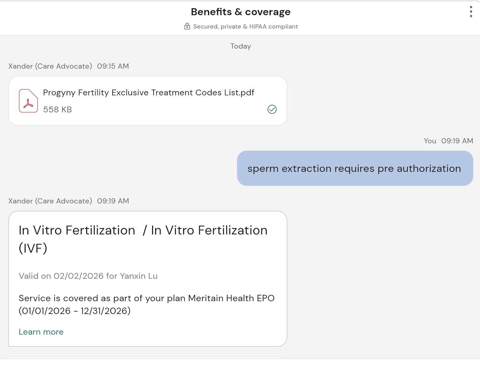Viewport: 480px width, 365px height.
Task: Open the three-dot options menu
Action: point(471,12)
